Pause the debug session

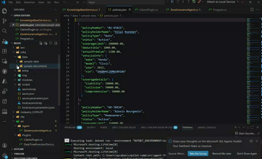pyautogui.click(x=172, y=2)
